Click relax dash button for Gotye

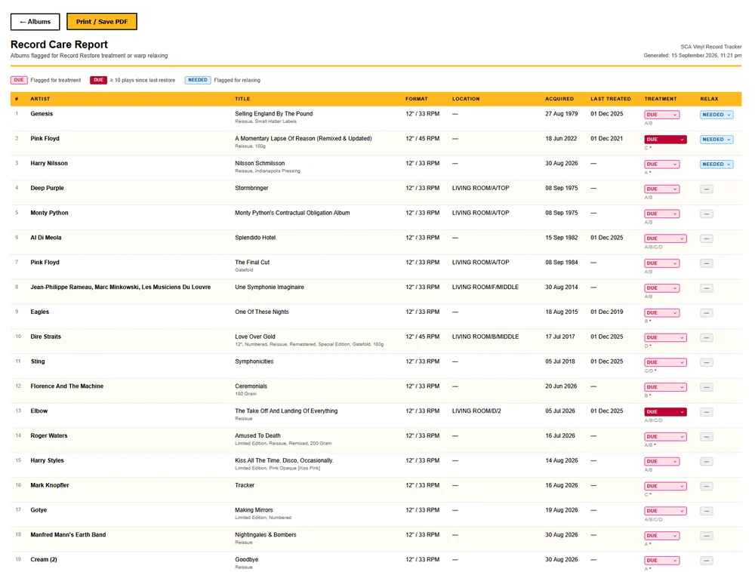pyautogui.click(x=707, y=511)
